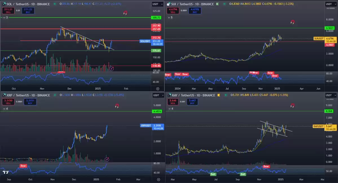This screenshot has height=183, width=338.
Task: Expand the 3 indicators legend on SOL chart
Action: pos(6,18)
